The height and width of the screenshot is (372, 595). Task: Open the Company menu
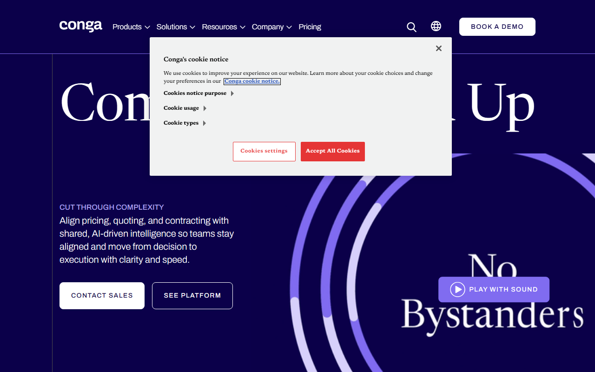pos(272,27)
